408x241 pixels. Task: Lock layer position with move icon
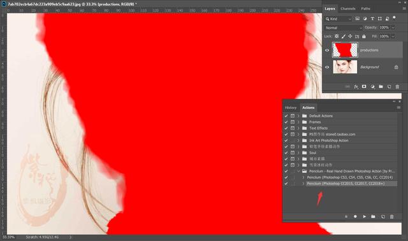click(350, 36)
